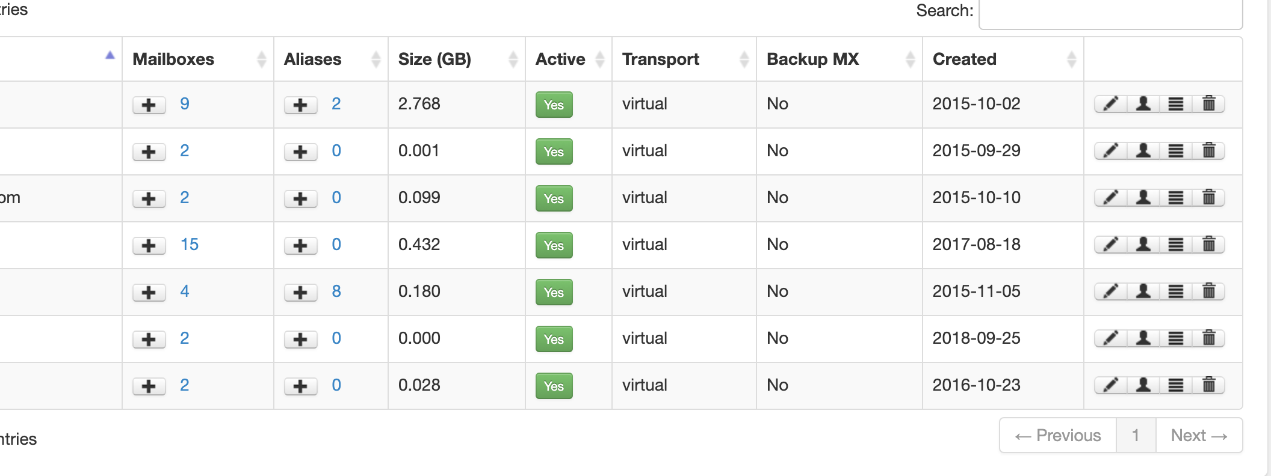Sort table by Created column

coord(1003,59)
